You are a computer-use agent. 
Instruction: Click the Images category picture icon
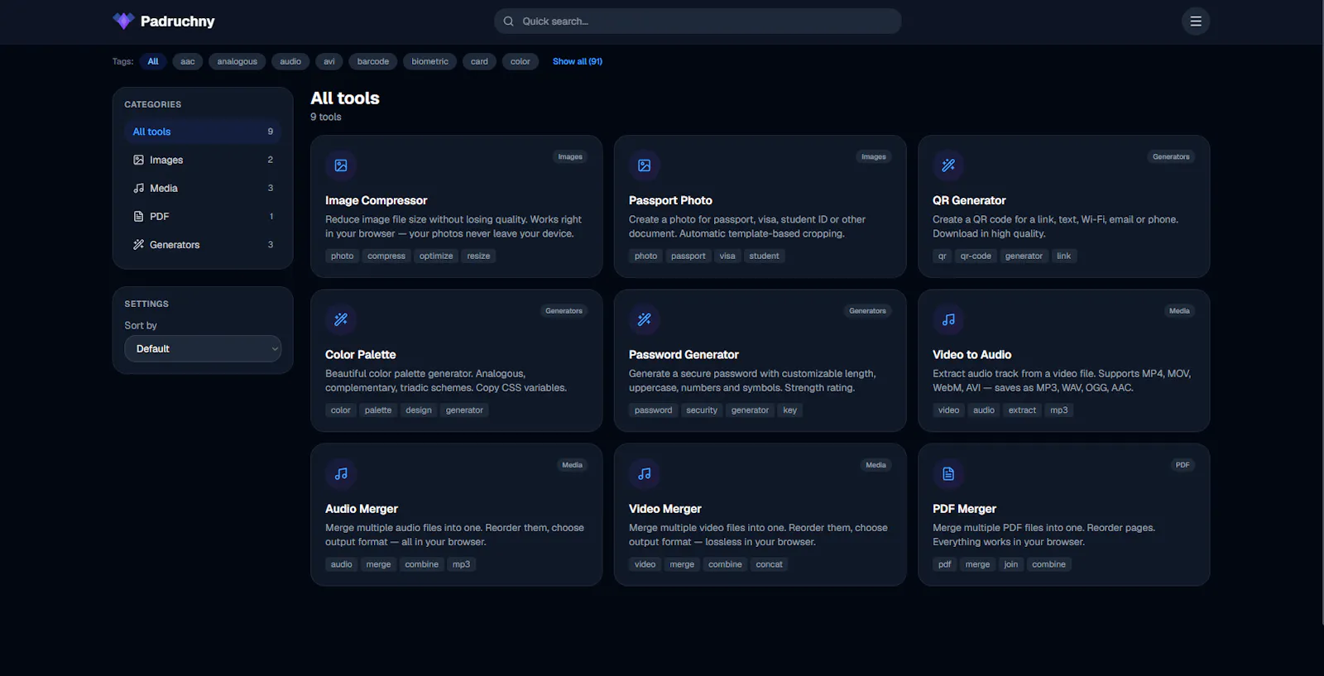(x=139, y=160)
